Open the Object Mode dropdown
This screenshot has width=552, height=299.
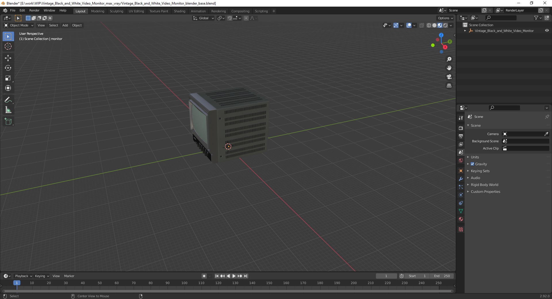(19, 25)
